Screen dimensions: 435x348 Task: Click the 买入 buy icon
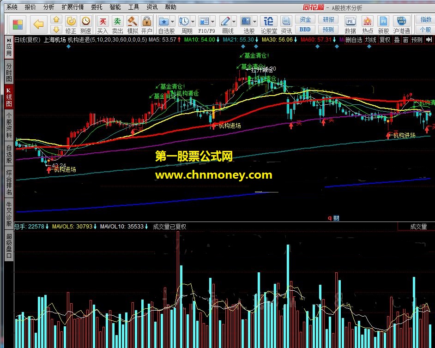103,21
